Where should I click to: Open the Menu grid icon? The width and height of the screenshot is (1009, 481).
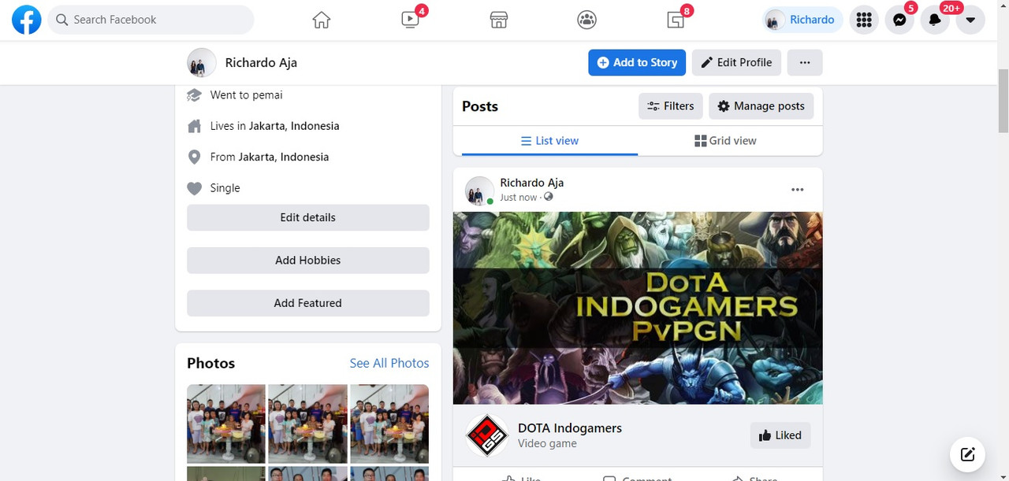[x=864, y=20]
